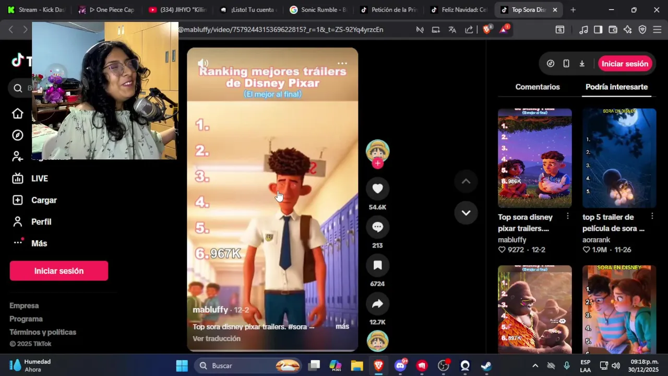Viewport: 668px width, 376px height.
Task: Click the install app icon in address bar
Action: 436,30
